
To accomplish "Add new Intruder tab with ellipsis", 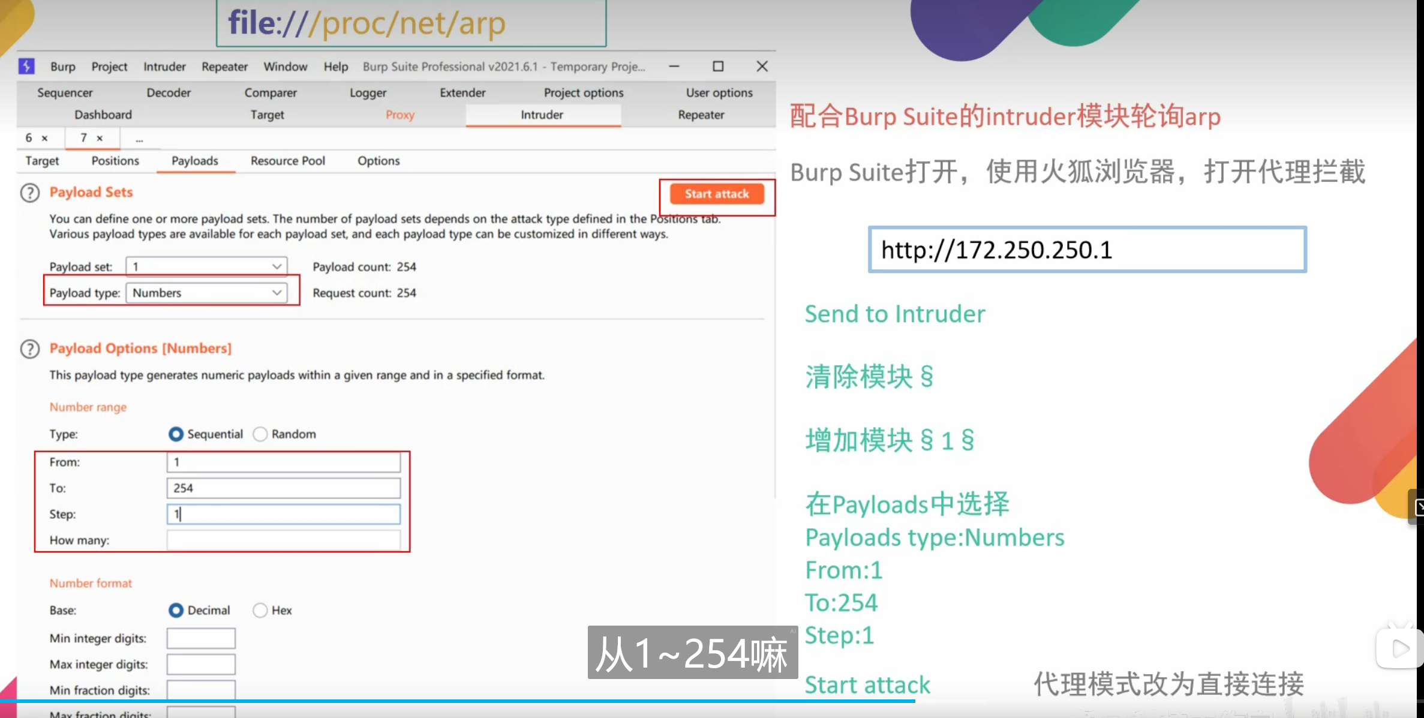I will click(139, 139).
